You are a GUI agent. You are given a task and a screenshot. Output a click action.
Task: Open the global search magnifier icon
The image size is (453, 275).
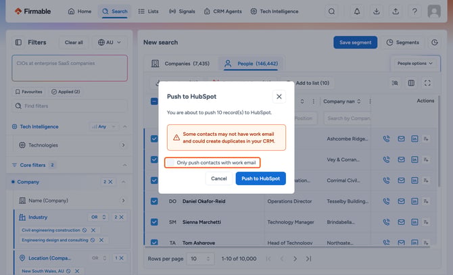(331, 11)
